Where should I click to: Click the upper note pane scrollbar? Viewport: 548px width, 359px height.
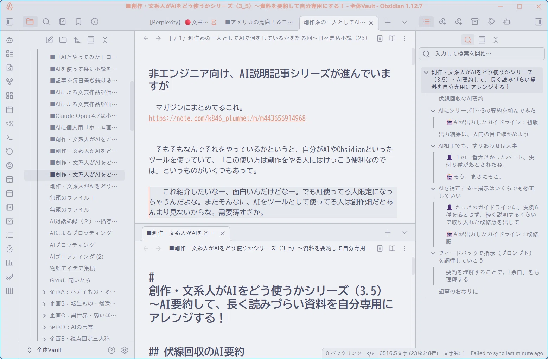413,56
